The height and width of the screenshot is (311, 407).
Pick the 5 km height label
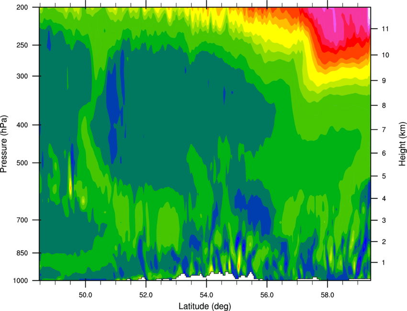(x=384, y=177)
